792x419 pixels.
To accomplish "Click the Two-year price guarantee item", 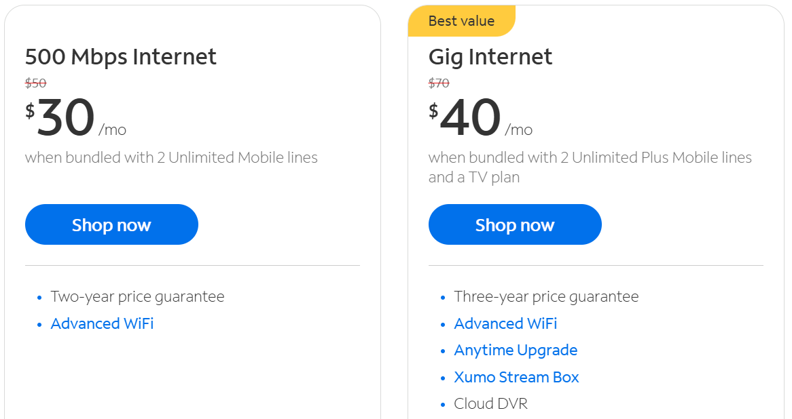I will tap(137, 296).
